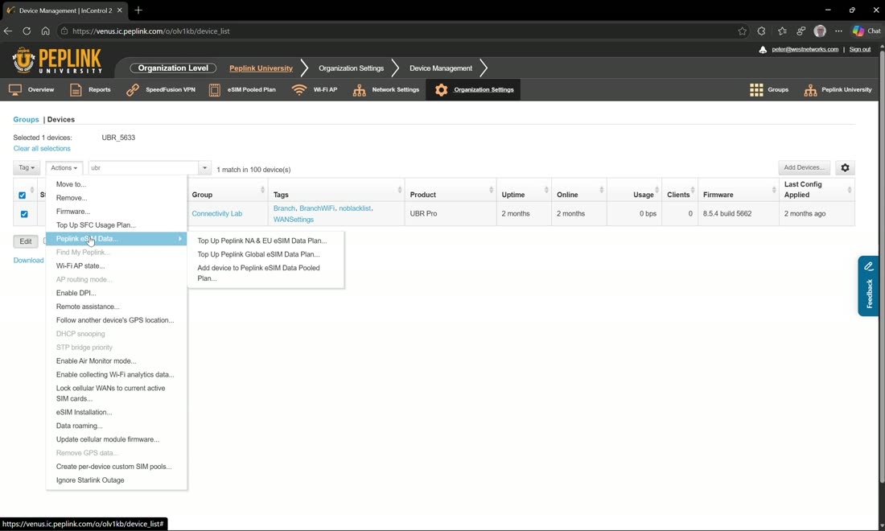885x531 pixels.
Task: Click the Peplink University logo
Action: pos(57,60)
